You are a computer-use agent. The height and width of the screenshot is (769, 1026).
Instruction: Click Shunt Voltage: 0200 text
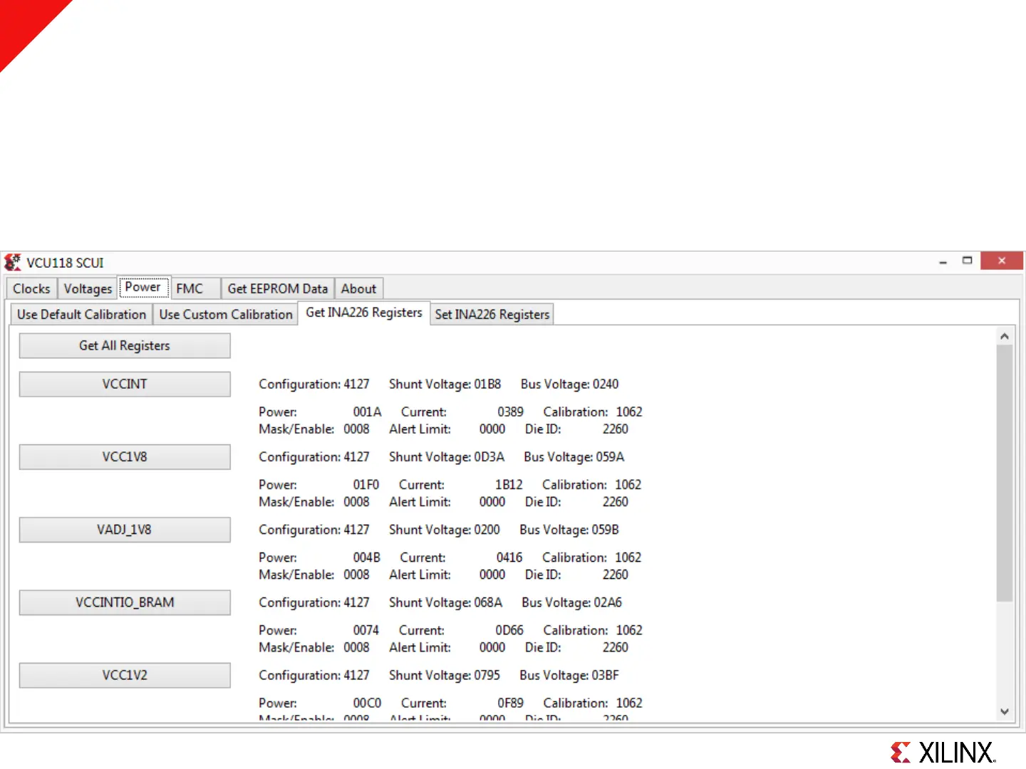click(x=445, y=530)
